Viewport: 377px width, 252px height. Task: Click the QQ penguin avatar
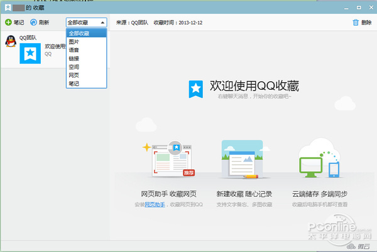[11, 41]
